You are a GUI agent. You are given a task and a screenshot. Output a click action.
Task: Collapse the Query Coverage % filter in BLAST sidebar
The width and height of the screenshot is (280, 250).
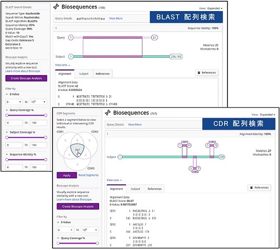point(7,110)
